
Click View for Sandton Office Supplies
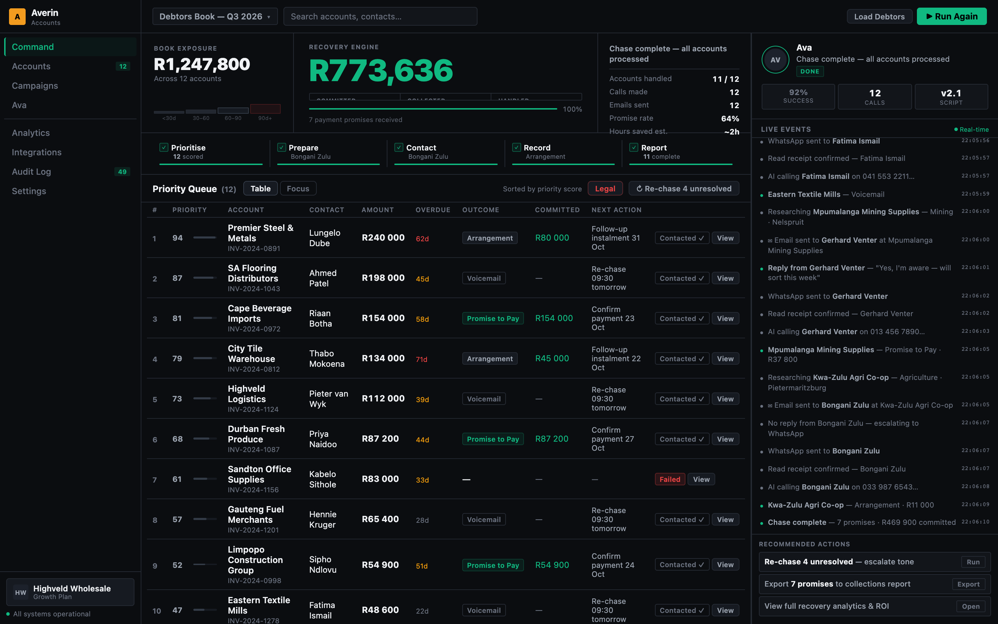pos(701,479)
